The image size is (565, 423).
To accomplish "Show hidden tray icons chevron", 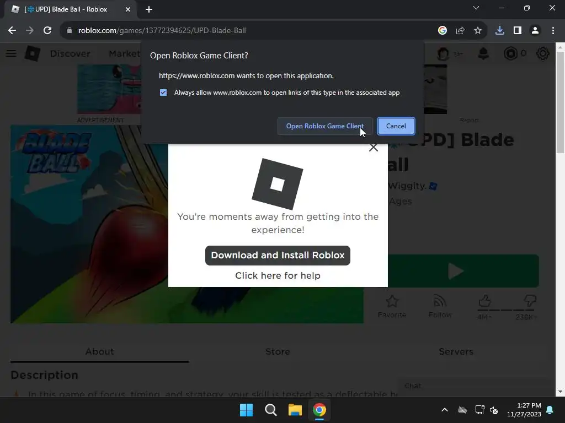I will tap(445, 410).
